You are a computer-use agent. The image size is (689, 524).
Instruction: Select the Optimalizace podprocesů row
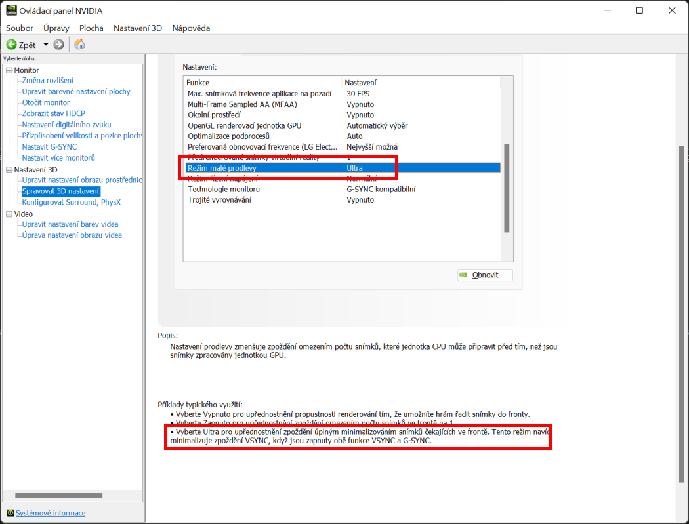(343, 136)
